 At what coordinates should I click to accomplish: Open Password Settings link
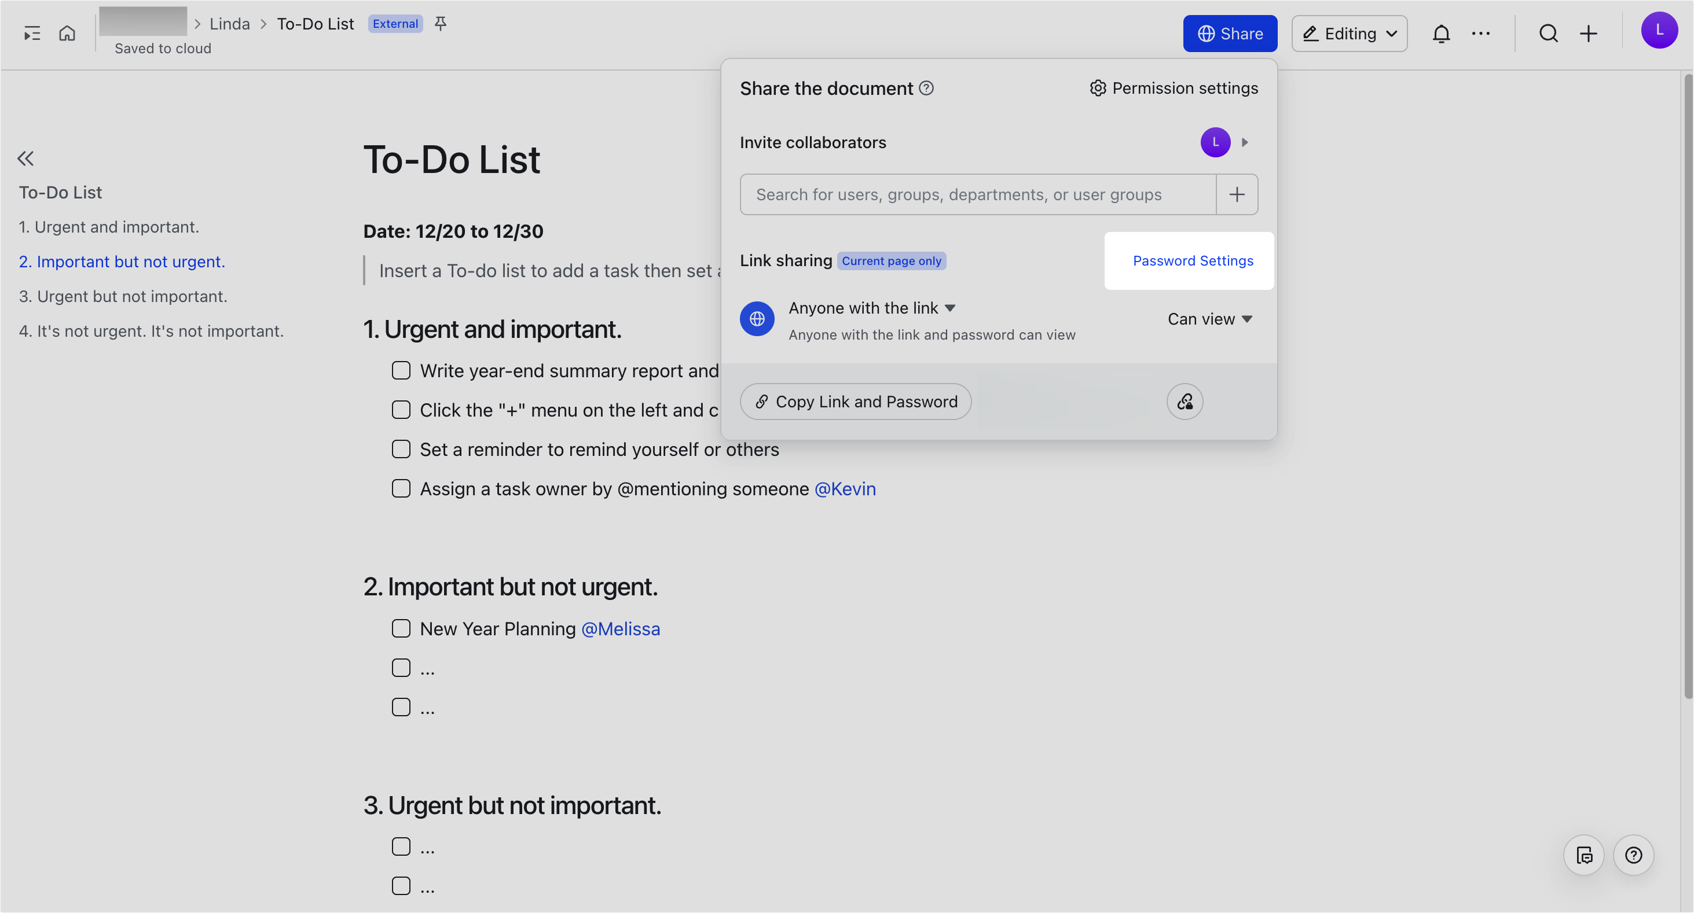point(1193,261)
